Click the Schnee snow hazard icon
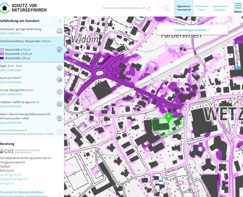Image resolution: width=243 pixels, height=197 pixels. coord(60,92)
